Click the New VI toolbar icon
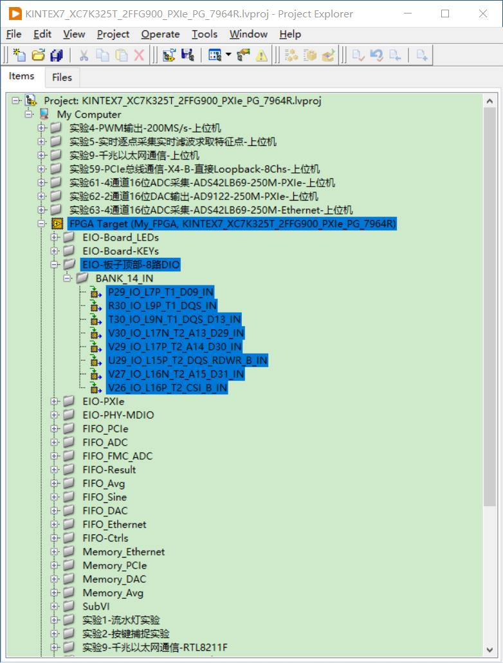This screenshot has height=663, width=503. pyautogui.click(x=19, y=55)
